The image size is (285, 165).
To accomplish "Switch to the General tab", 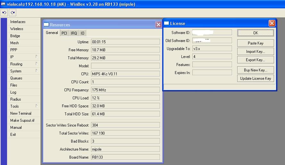I will click(x=52, y=33).
